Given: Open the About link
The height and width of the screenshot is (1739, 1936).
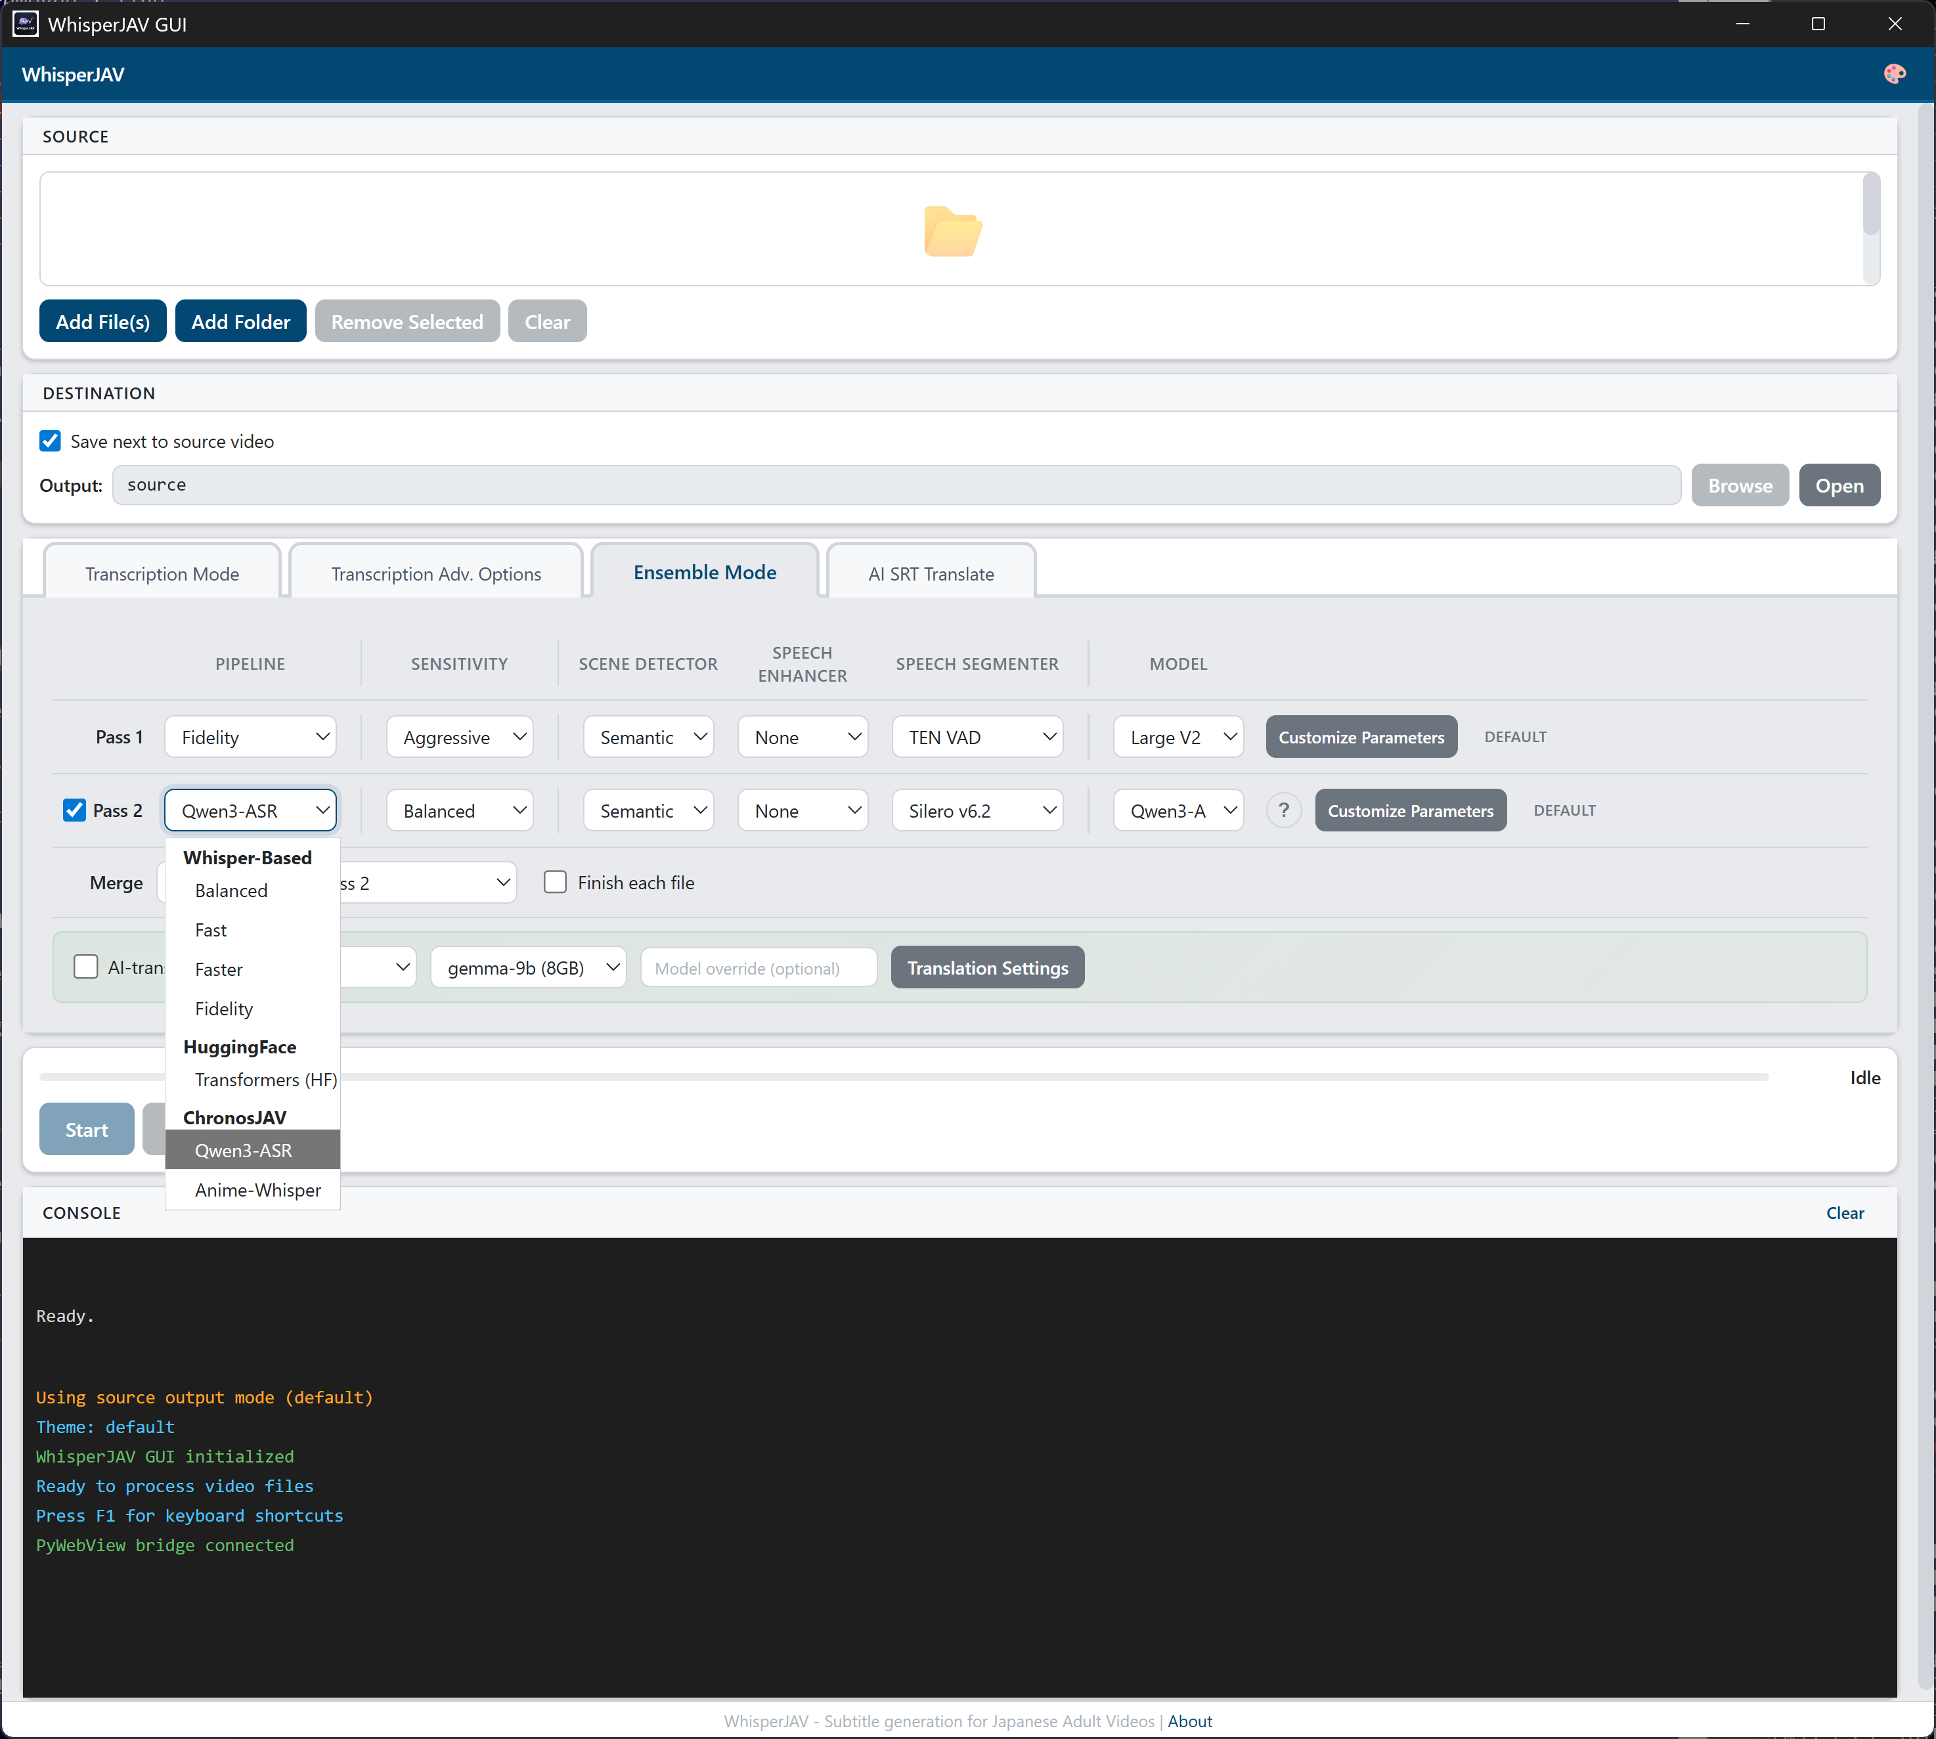Looking at the screenshot, I should click(x=1190, y=1721).
